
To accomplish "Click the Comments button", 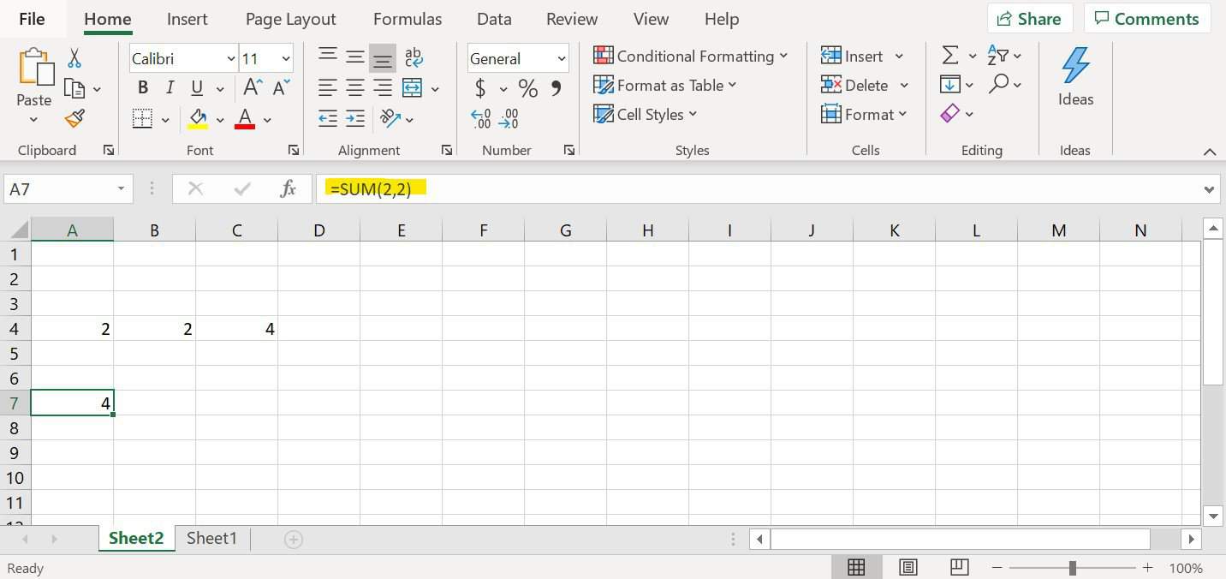I will 1146,19.
